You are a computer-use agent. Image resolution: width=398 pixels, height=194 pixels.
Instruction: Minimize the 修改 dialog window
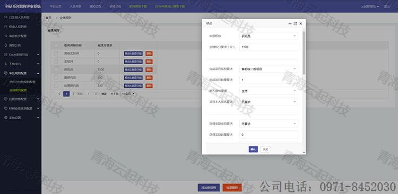pos(290,23)
